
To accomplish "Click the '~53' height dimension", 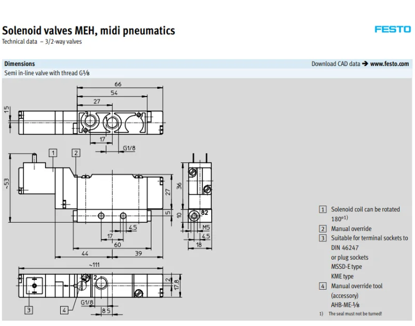I will (x=7, y=184).
